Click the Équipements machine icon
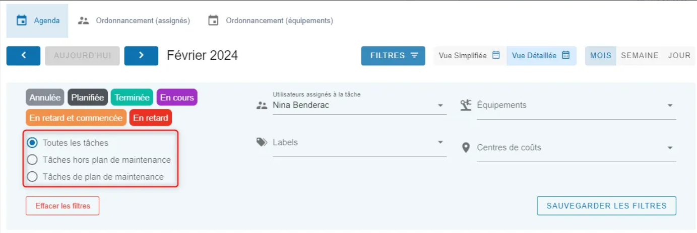697x233 pixels. pos(466,105)
